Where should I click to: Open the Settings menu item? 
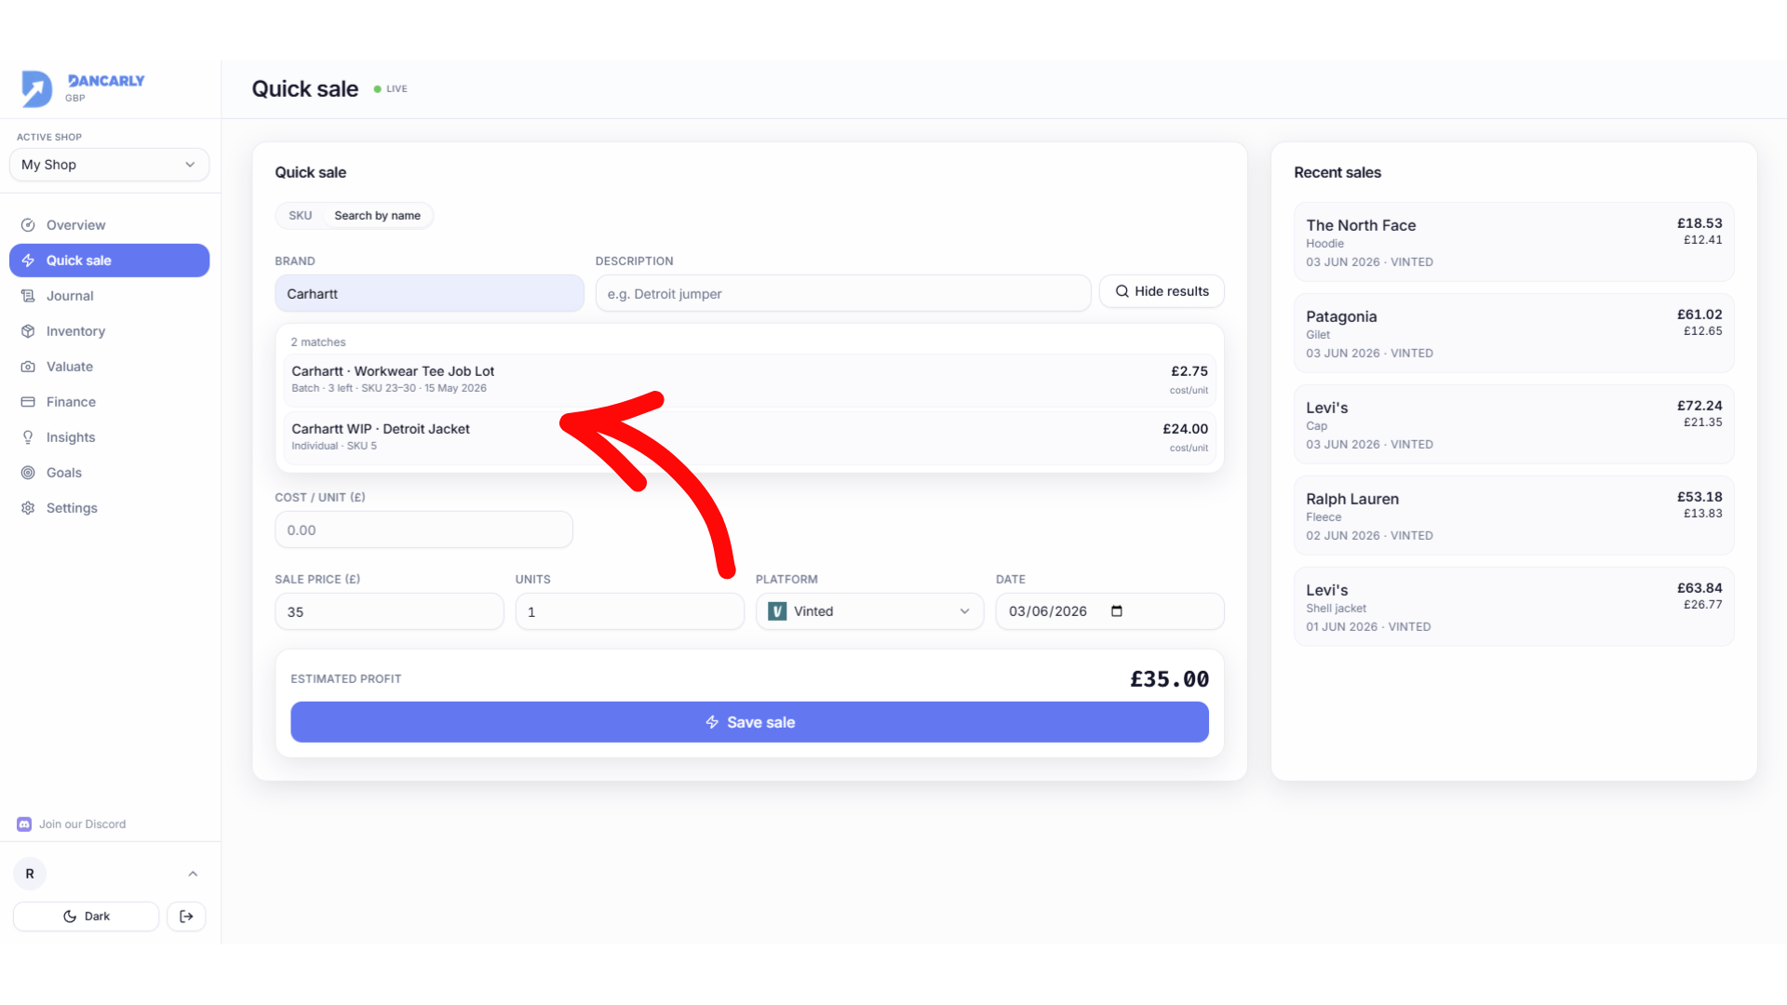tap(109, 508)
